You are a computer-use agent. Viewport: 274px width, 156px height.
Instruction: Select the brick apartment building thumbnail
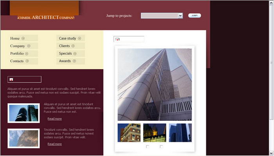pos(129,133)
